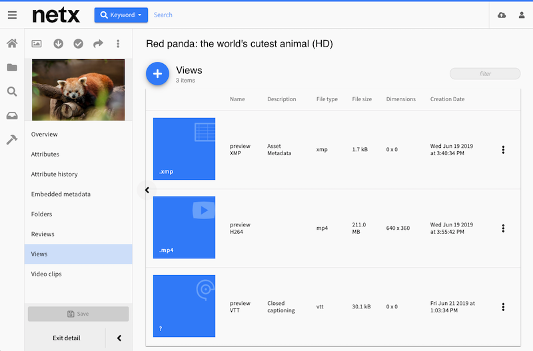This screenshot has height=351, width=533.
Task: Click the File size column header
Action: click(x=362, y=99)
